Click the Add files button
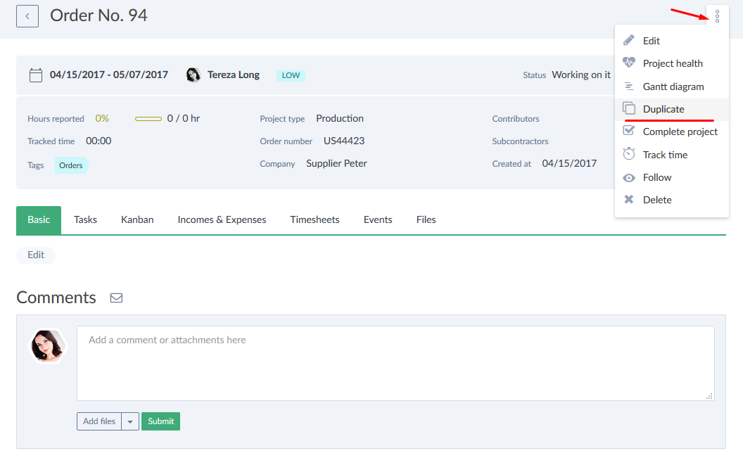 [99, 421]
